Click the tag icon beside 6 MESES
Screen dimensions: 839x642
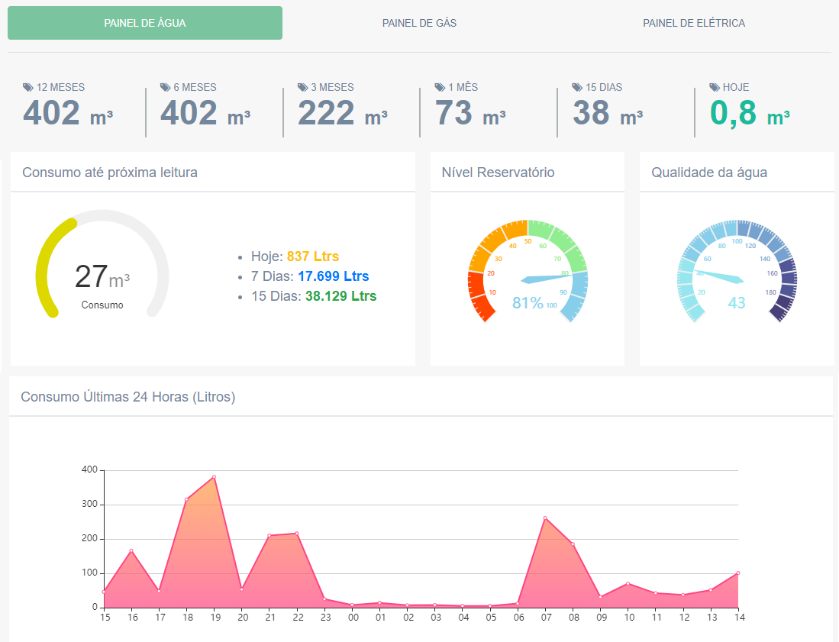point(166,88)
